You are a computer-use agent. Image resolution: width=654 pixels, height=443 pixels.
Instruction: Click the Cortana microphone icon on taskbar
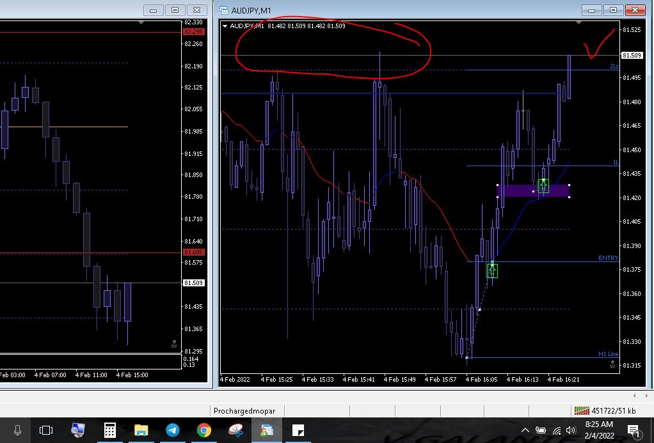tap(17, 430)
